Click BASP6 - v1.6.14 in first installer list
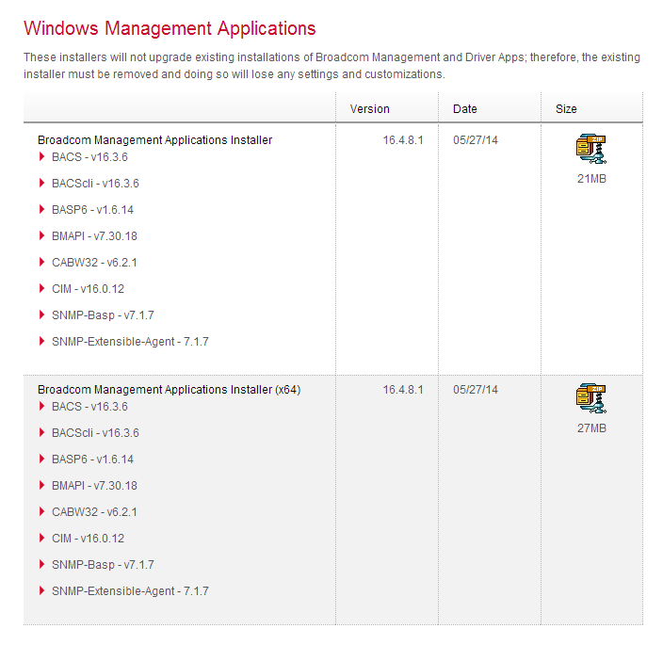The height and width of the screenshot is (645, 663). (92, 210)
